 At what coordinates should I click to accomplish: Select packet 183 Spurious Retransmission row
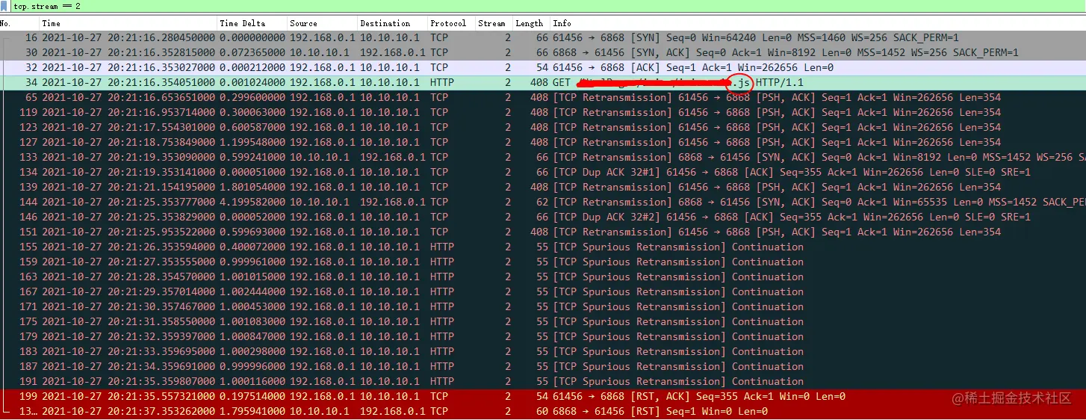click(x=543, y=352)
